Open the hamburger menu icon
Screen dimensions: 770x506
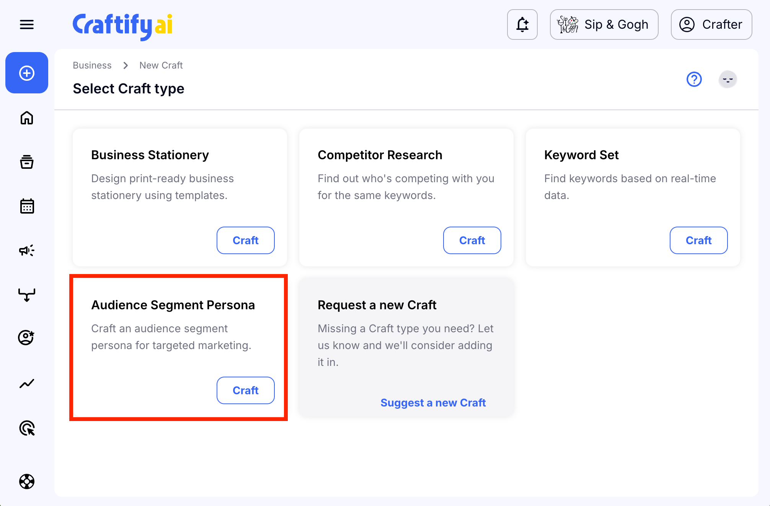(x=27, y=25)
